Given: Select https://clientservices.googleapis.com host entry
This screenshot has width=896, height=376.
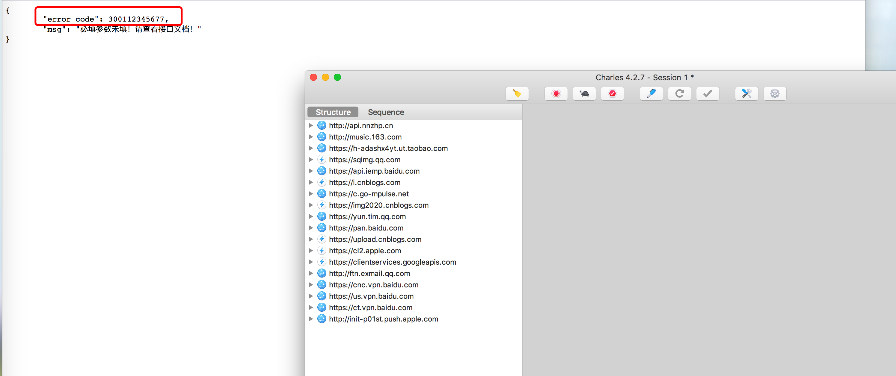Looking at the screenshot, I should pyautogui.click(x=392, y=262).
